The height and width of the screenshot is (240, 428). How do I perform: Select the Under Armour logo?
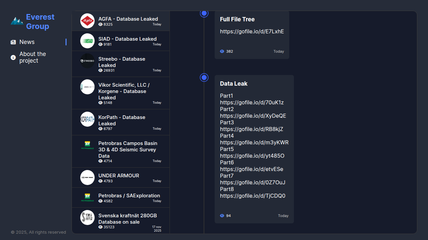87,177
